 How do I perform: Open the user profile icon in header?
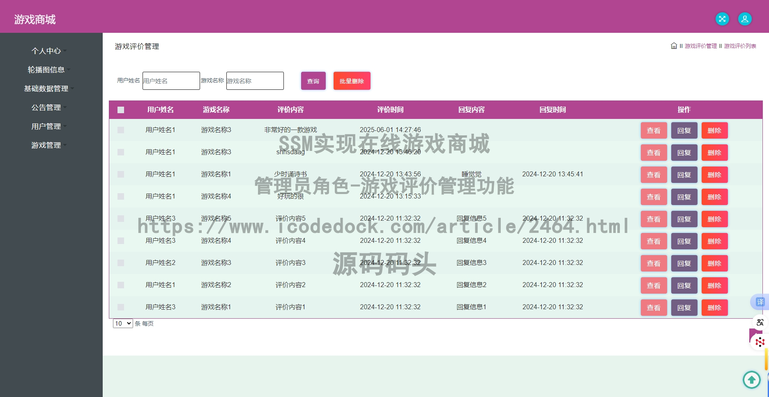[x=745, y=19]
